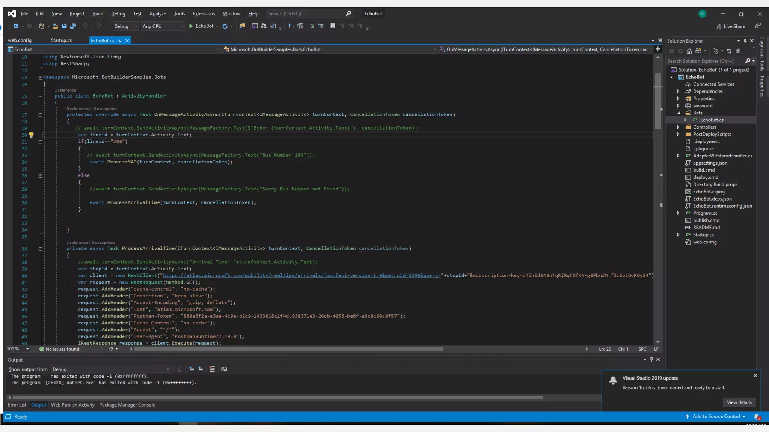Click the editor horizontal scrollbar
The height and width of the screenshot is (432, 769).
(x=288, y=349)
